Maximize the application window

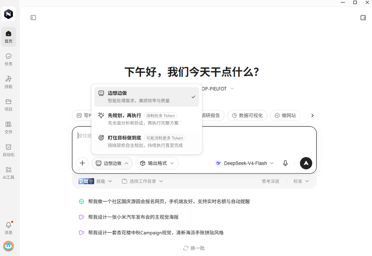coord(355,2)
